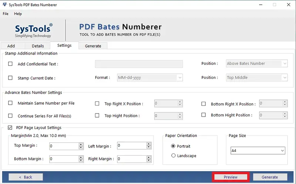Viewport: 296px width, 184px height.
Task: Click the SysTools app icon in title bar
Action: coord(5,4)
